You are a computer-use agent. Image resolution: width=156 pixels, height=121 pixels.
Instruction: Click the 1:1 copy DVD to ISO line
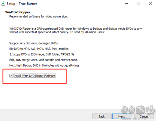[x=42, y=54]
